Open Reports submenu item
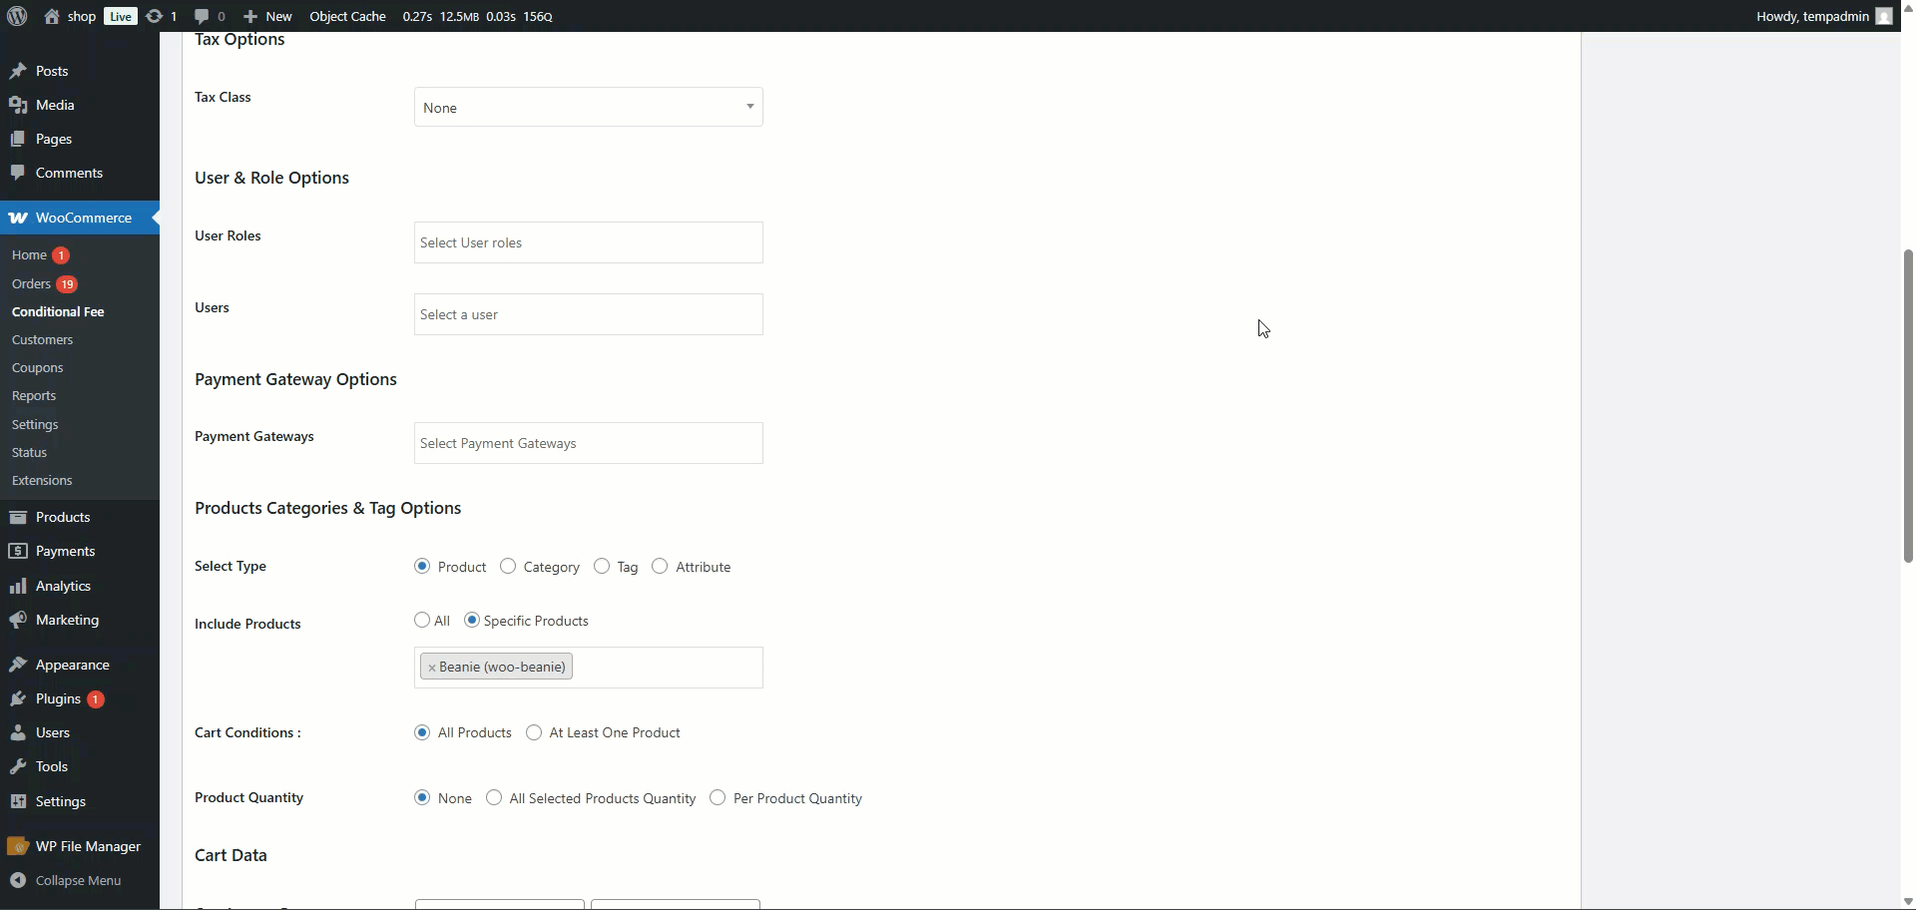 34,395
